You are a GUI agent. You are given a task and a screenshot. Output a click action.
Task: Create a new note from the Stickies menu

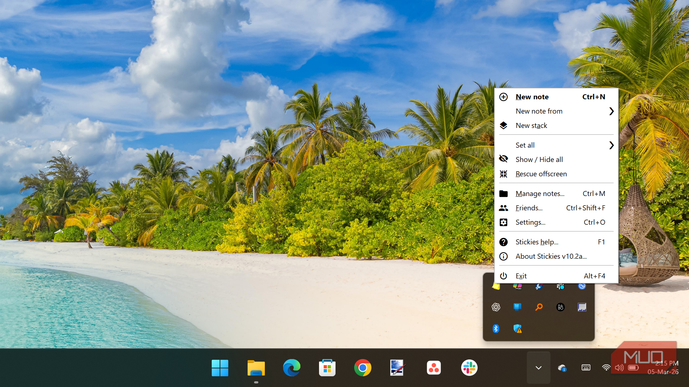coord(556,97)
